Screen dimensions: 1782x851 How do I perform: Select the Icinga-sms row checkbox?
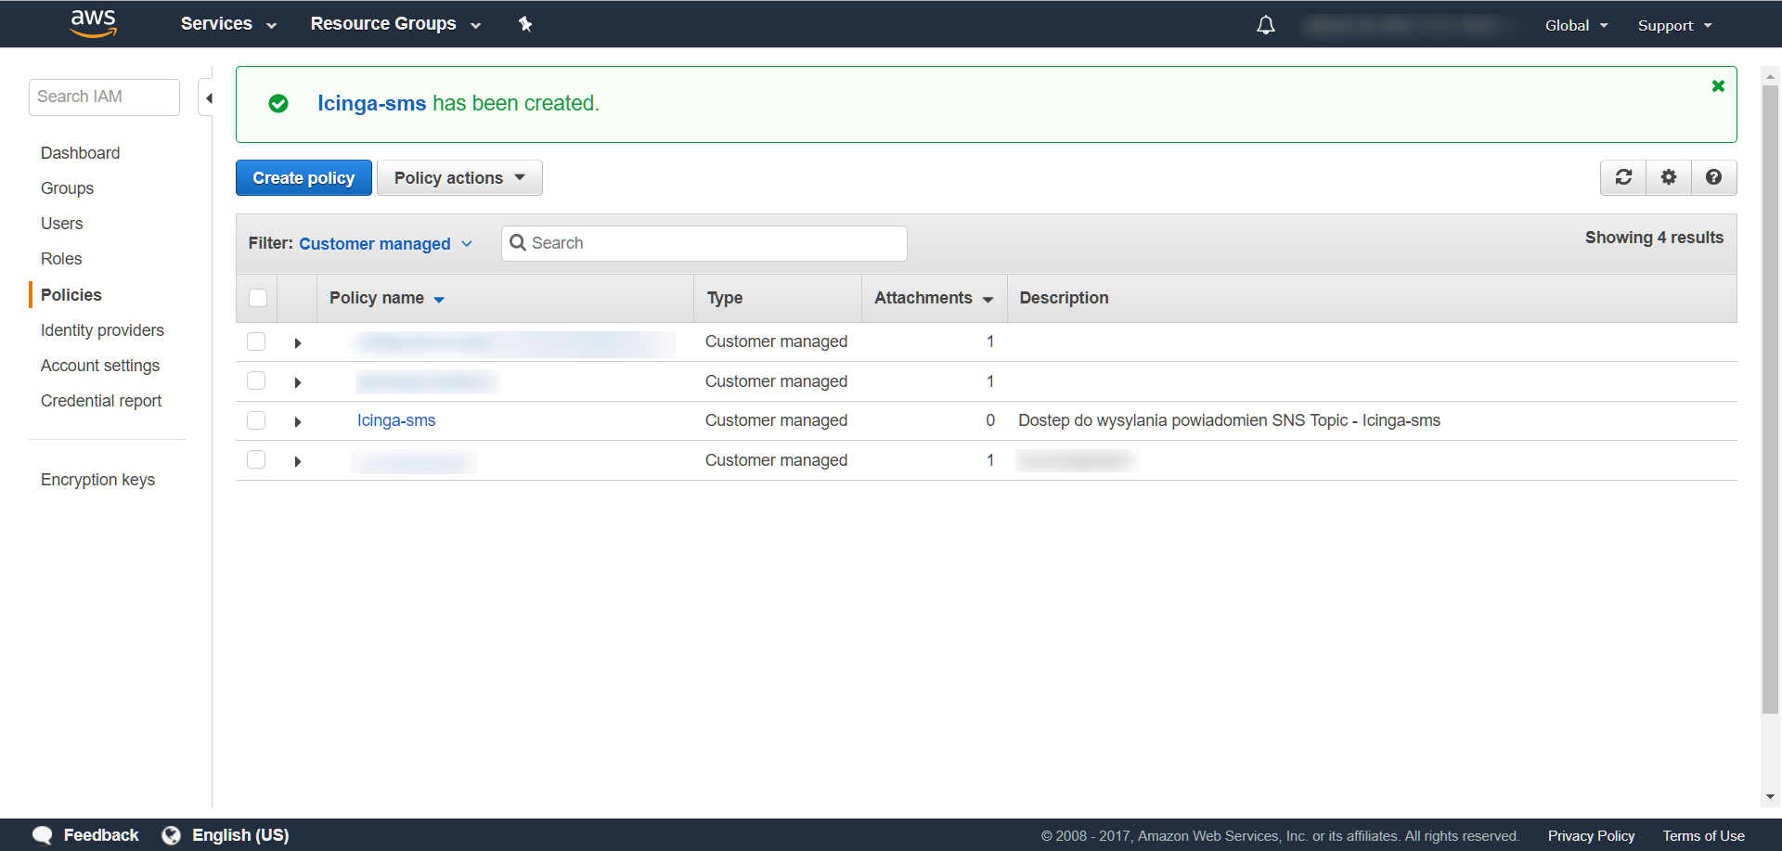click(x=256, y=420)
